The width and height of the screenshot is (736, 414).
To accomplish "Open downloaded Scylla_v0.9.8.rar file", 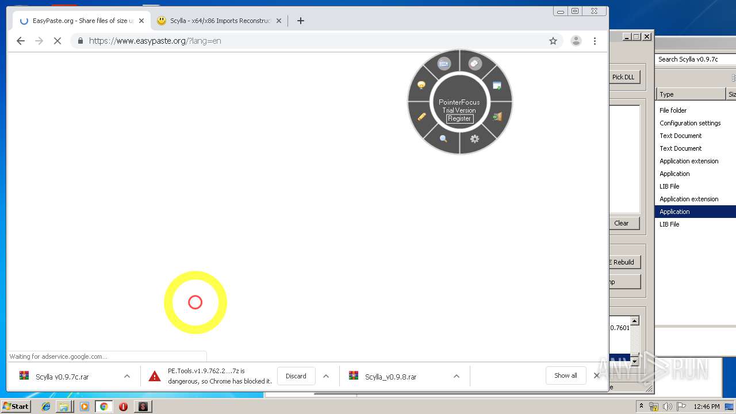I will tap(391, 377).
